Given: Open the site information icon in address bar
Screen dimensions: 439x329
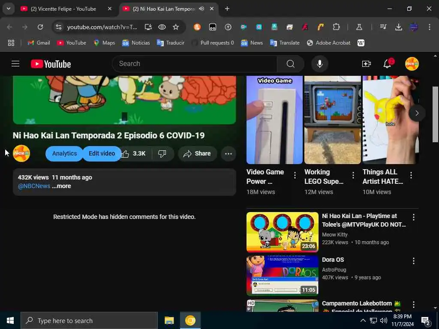Looking at the screenshot, I should click(58, 27).
